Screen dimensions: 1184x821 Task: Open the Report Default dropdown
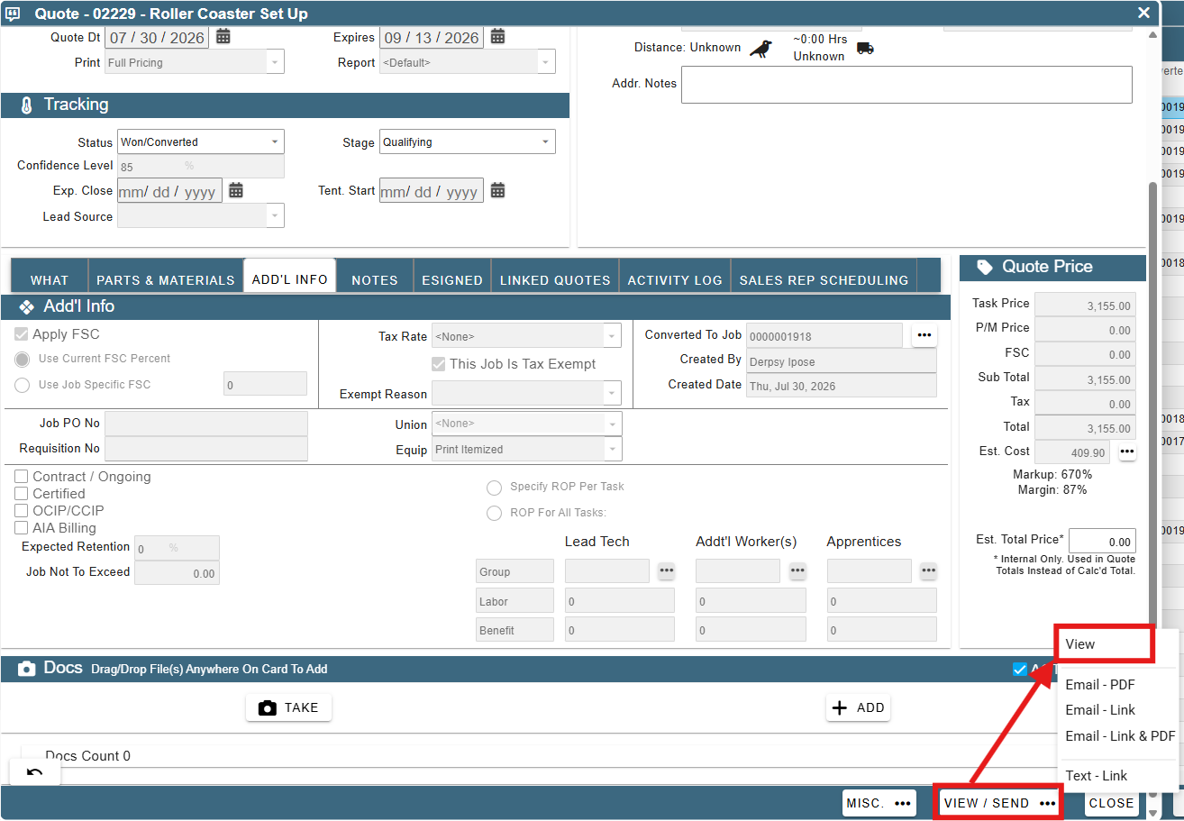pos(467,62)
